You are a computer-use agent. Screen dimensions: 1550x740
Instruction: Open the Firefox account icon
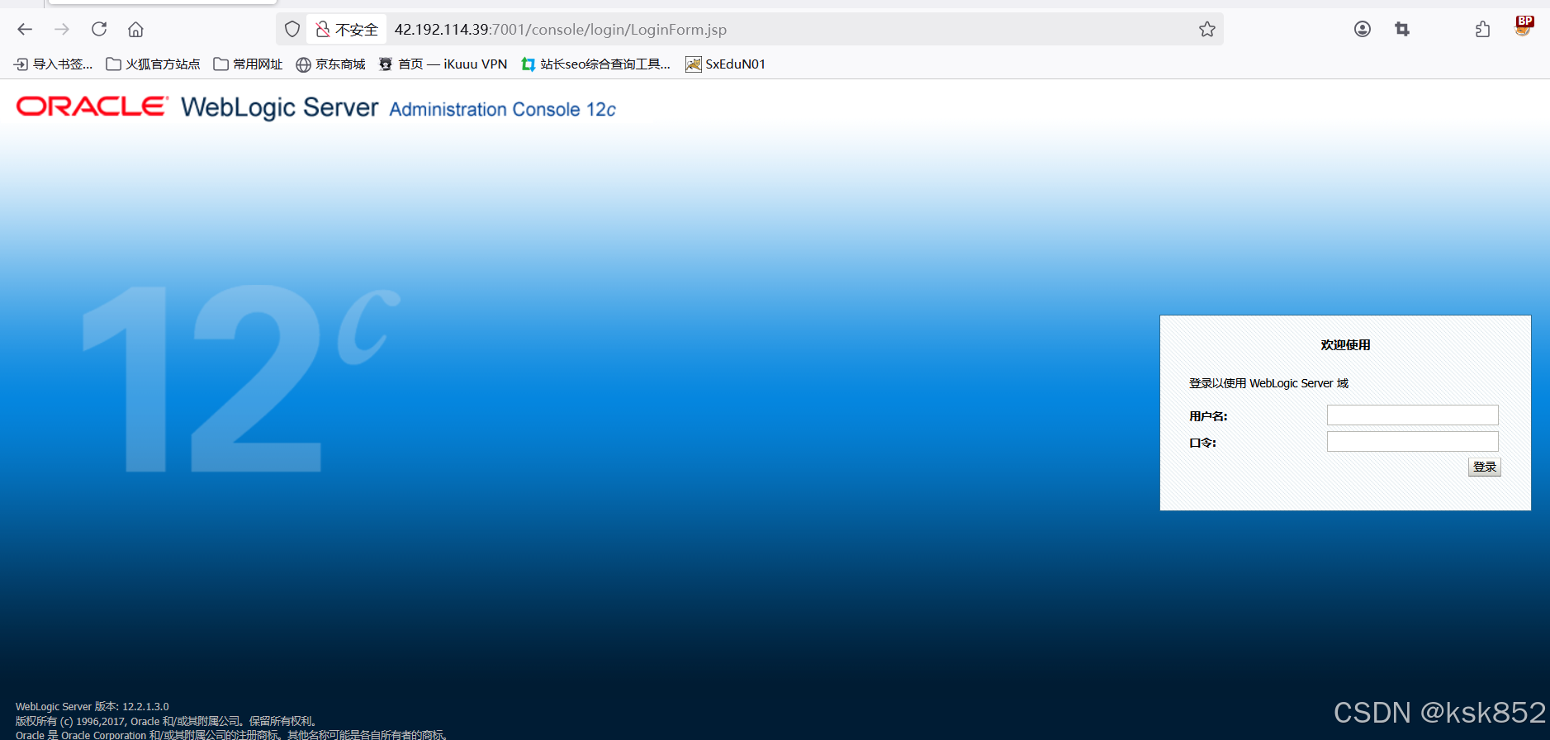1363,29
